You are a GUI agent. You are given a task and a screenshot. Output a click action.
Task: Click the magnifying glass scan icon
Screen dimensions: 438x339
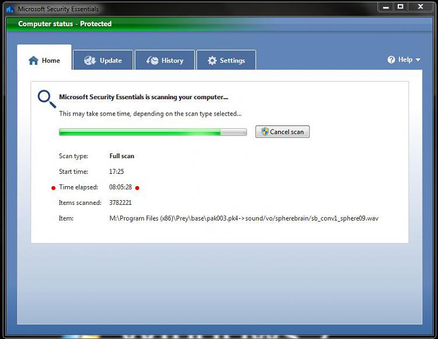(47, 99)
